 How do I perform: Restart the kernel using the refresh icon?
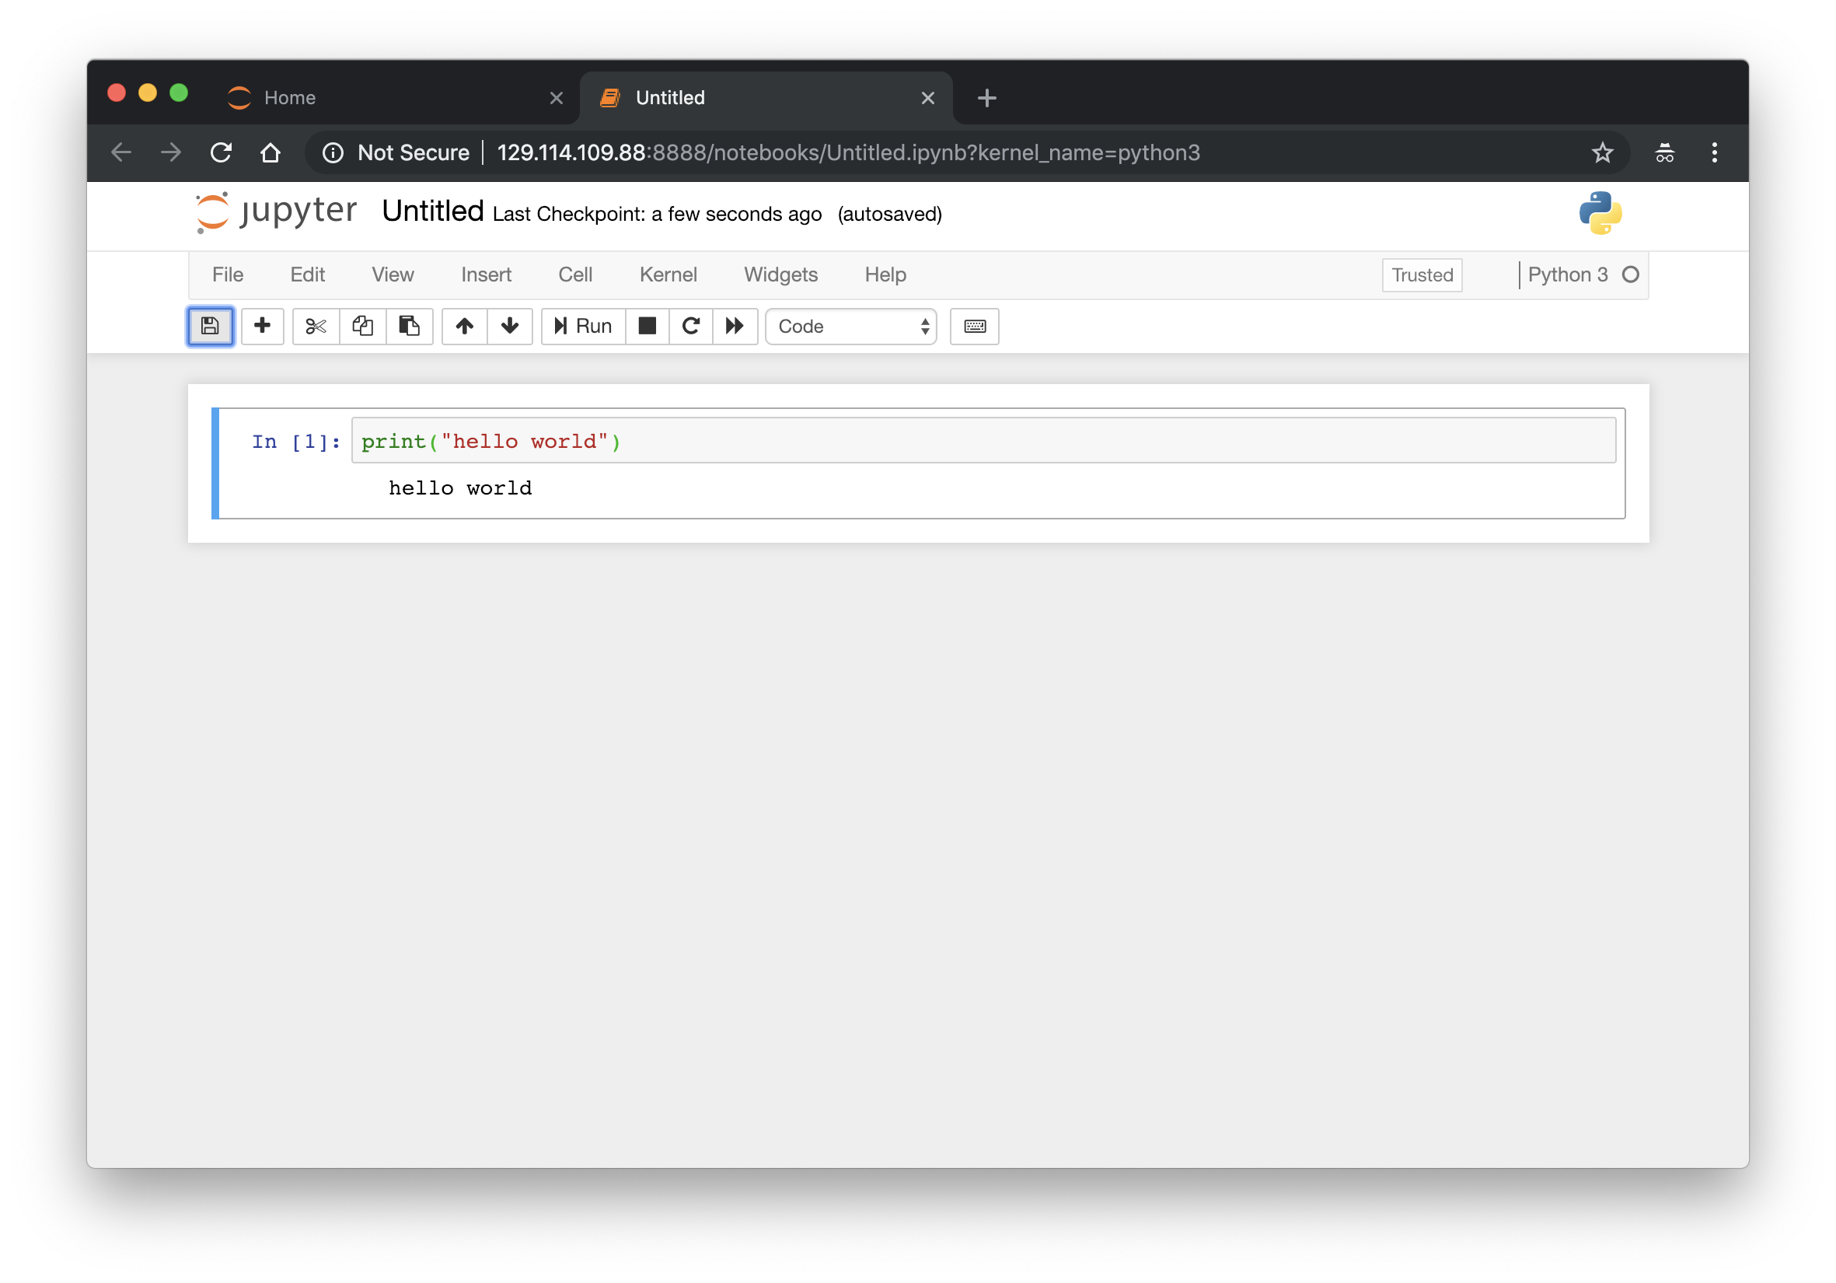[690, 327]
